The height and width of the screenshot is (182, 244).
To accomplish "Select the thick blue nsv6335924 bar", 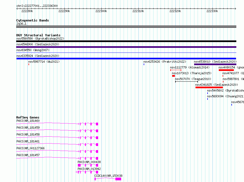I will click(126, 59).
